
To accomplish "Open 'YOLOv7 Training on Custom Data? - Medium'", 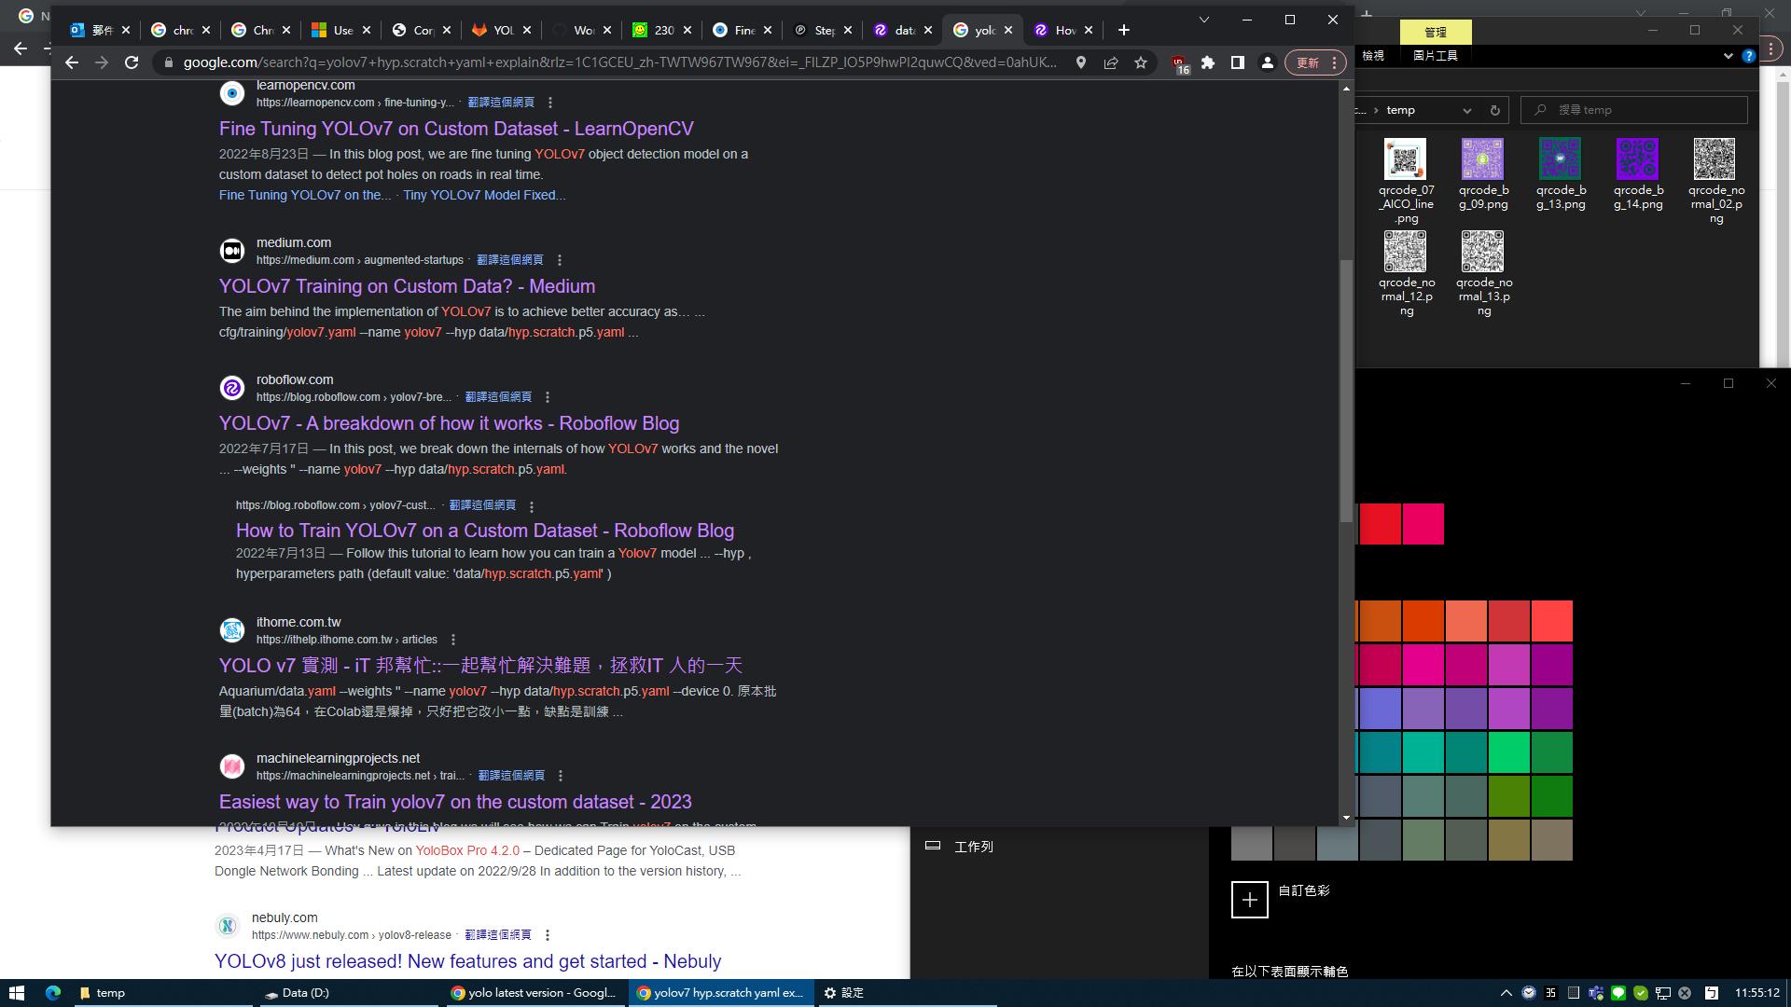I will (x=407, y=286).
